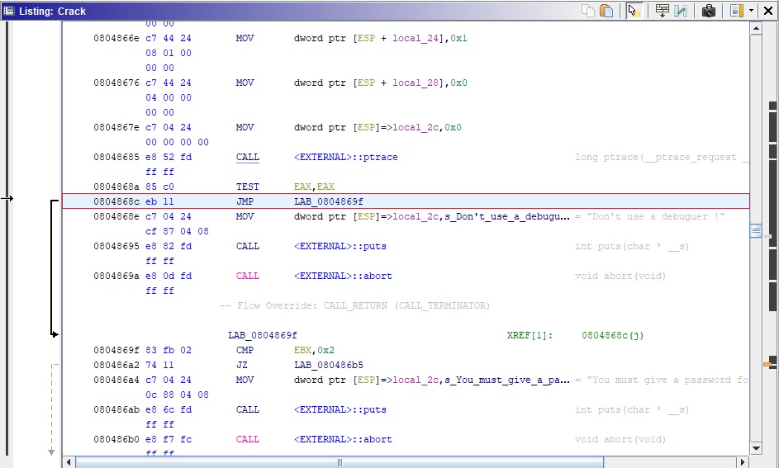Follow the XREF 0804868c(j) link

click(613, 335)
